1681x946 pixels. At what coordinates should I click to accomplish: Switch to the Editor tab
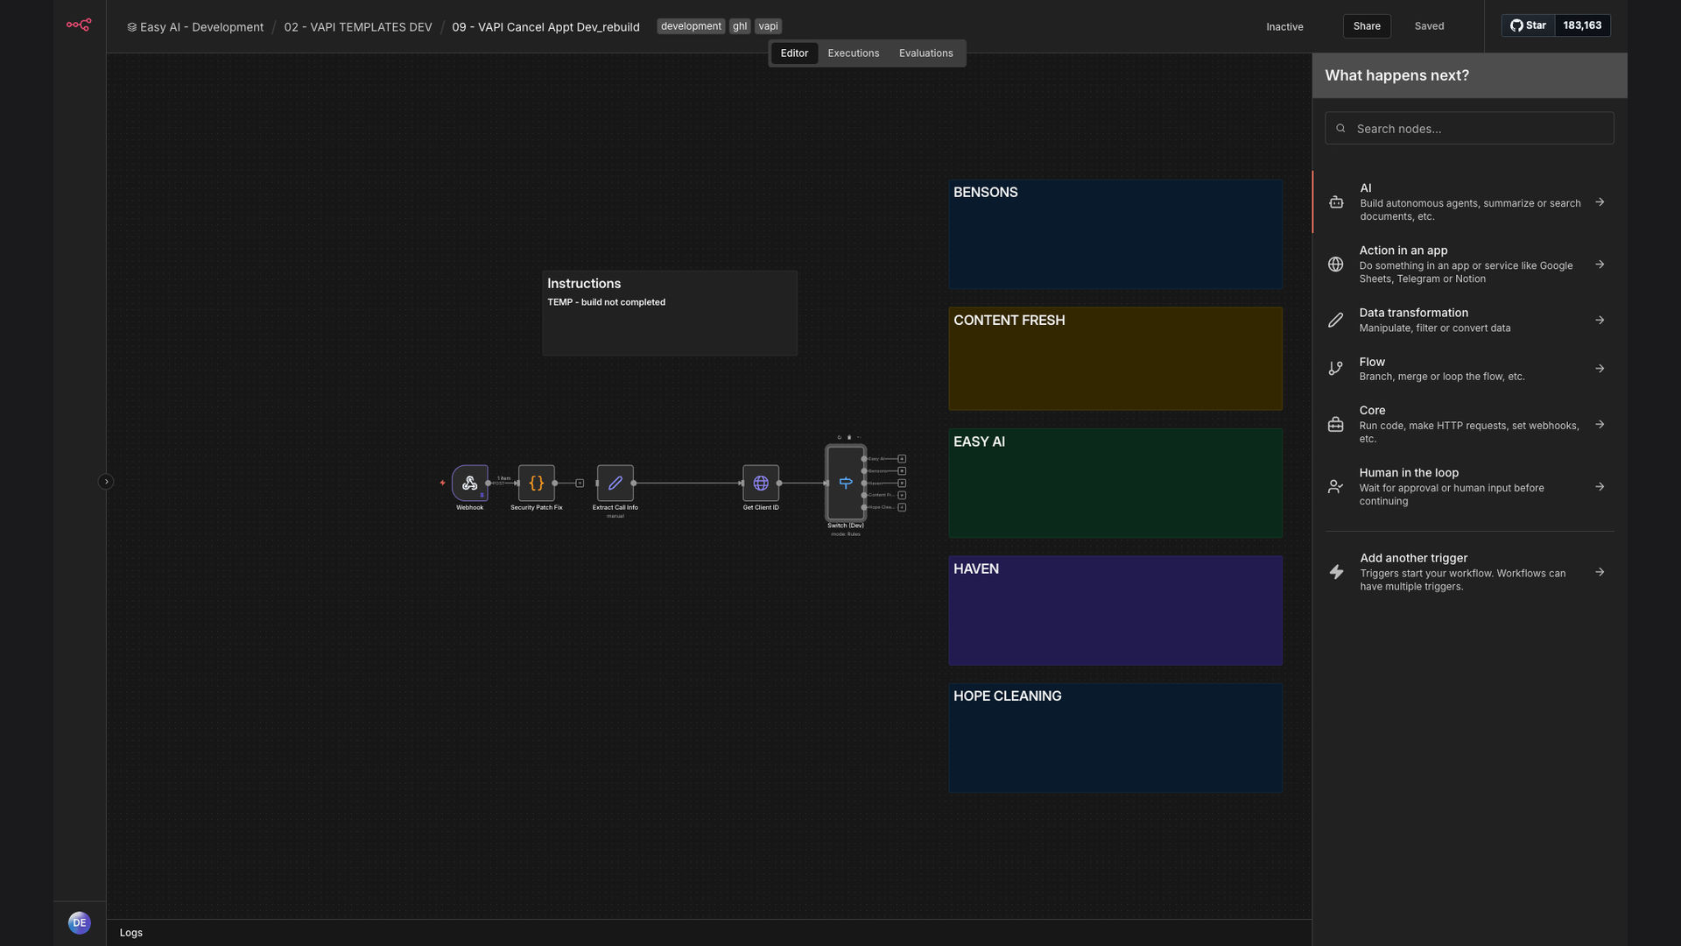pyautogui.click(x=794, y=53)
